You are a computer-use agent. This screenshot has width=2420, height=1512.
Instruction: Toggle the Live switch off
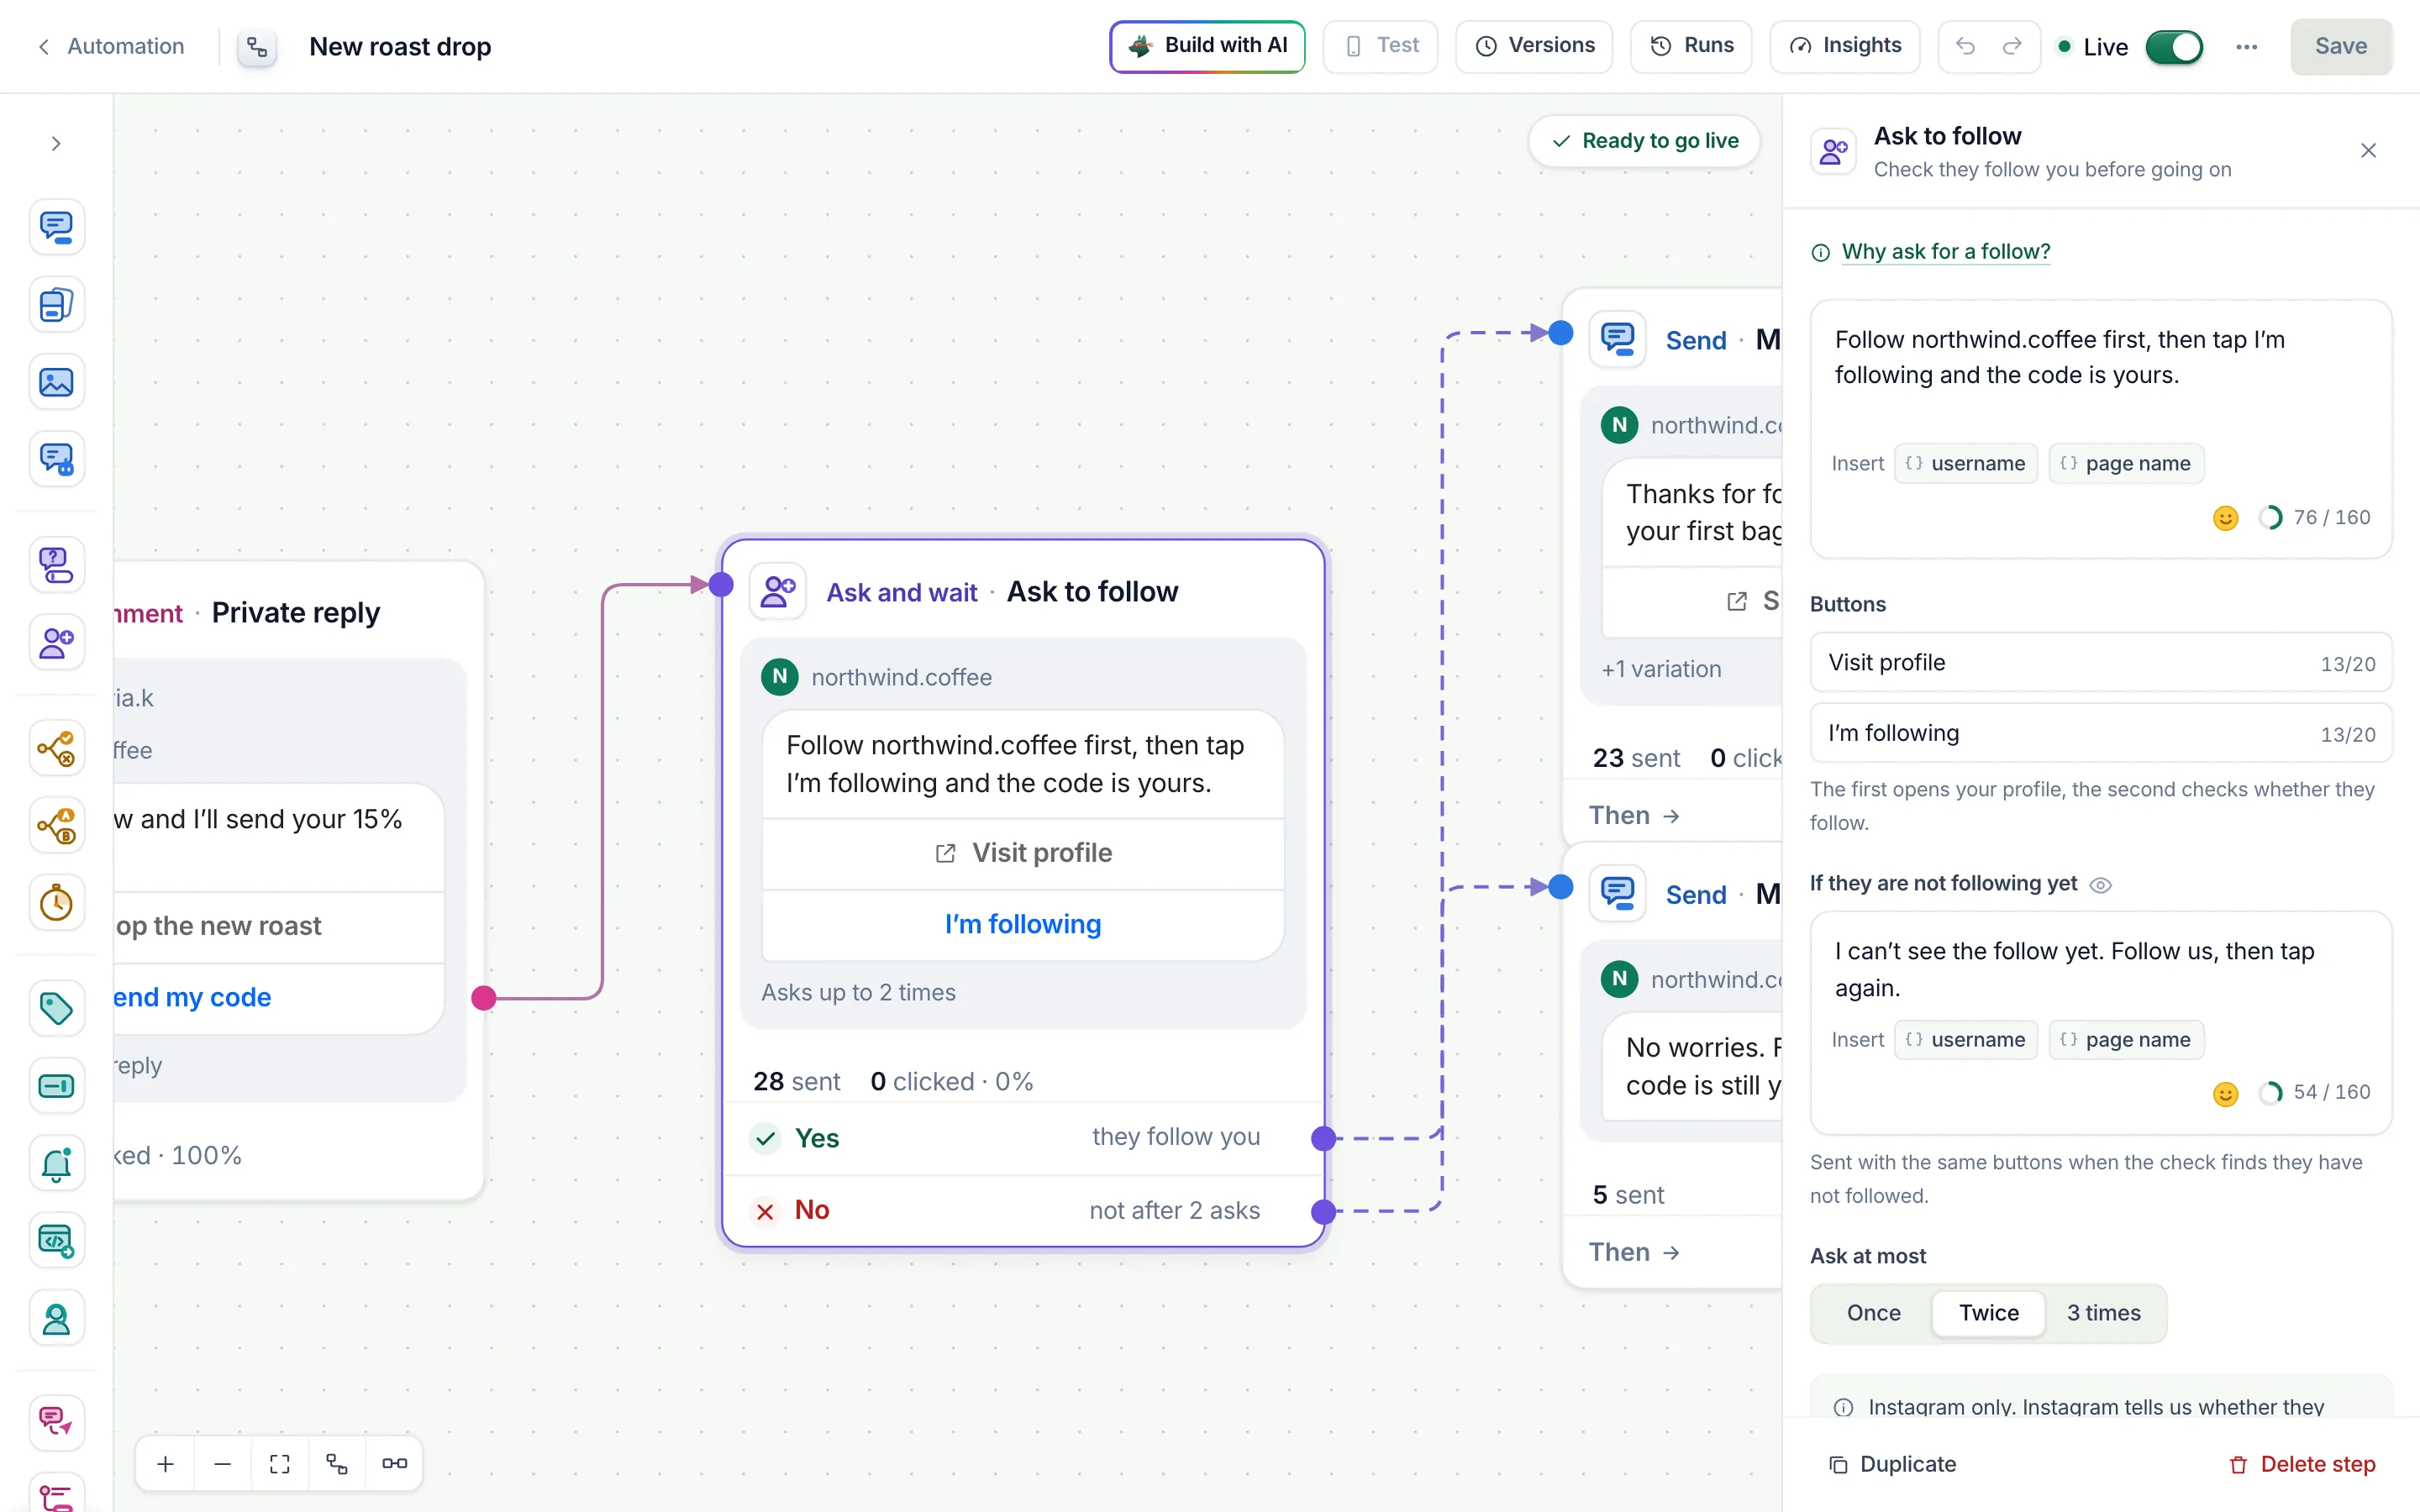tap(2174, 47)
